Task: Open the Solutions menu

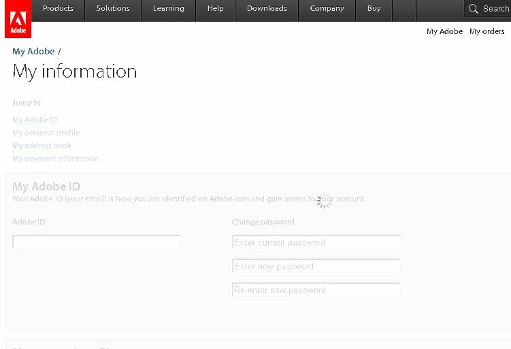Action: pyautogui.click(x=113, y=8)
